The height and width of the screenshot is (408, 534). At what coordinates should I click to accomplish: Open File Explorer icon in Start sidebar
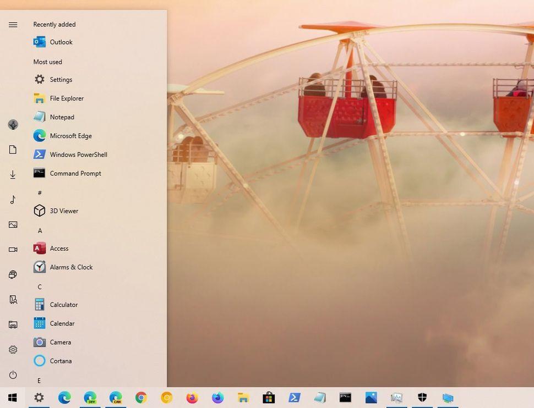pos(13,324)
